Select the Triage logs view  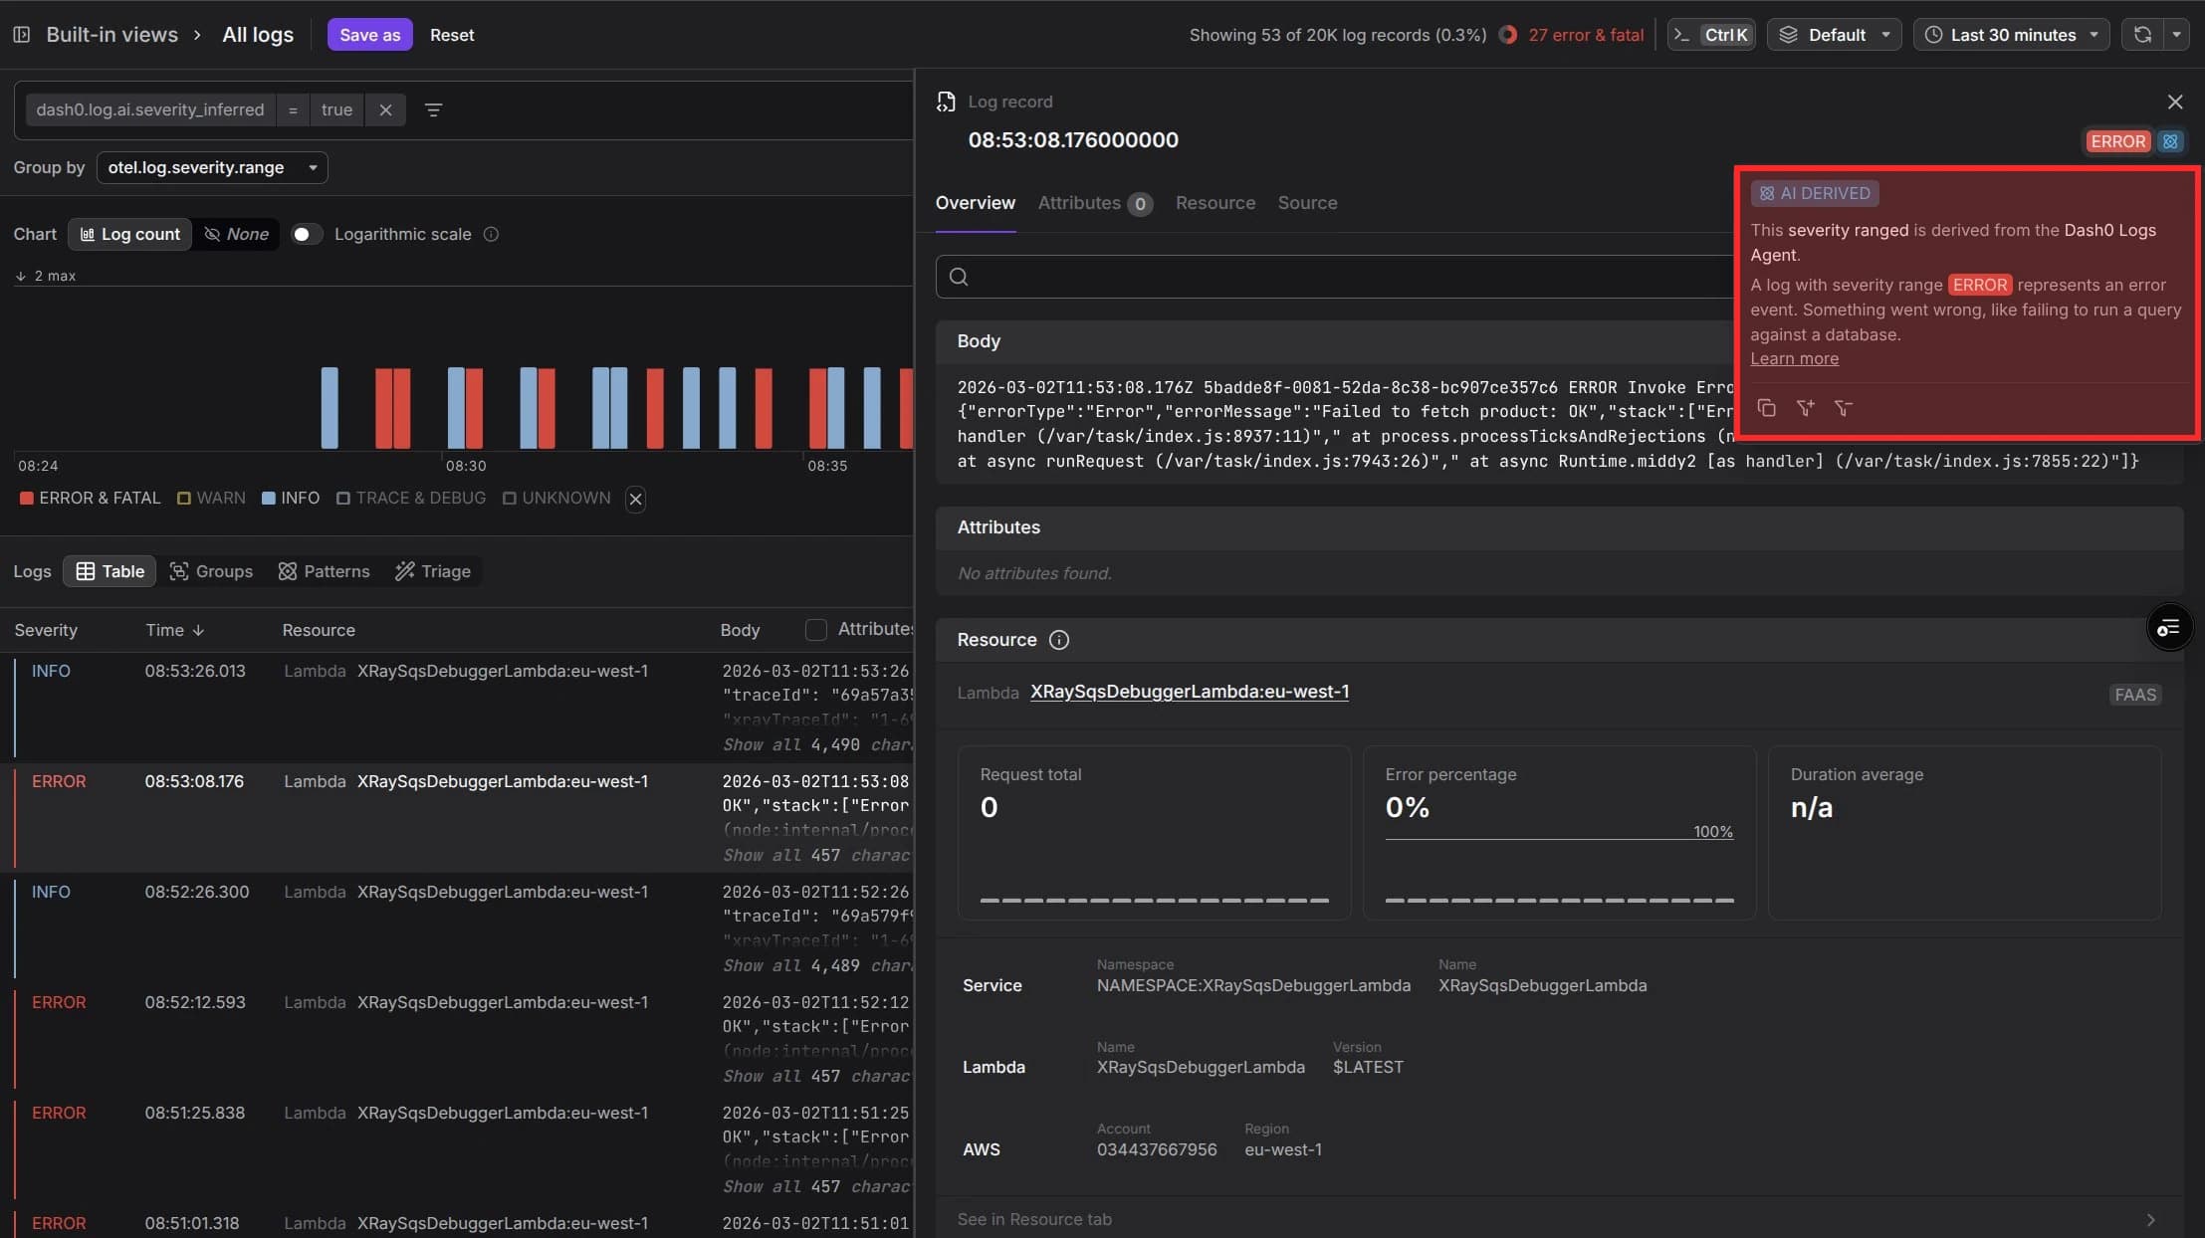coord(433,571)
